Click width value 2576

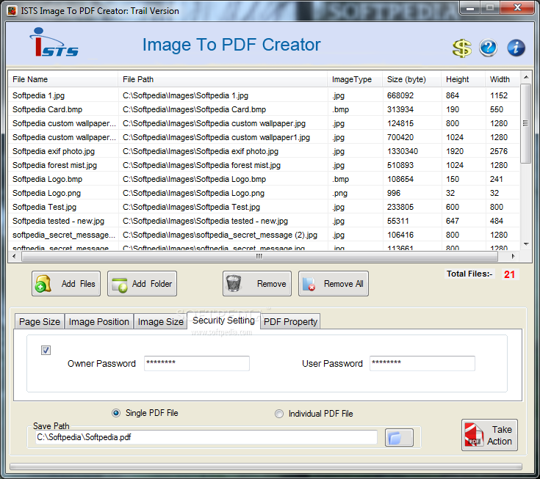(499, 151)
